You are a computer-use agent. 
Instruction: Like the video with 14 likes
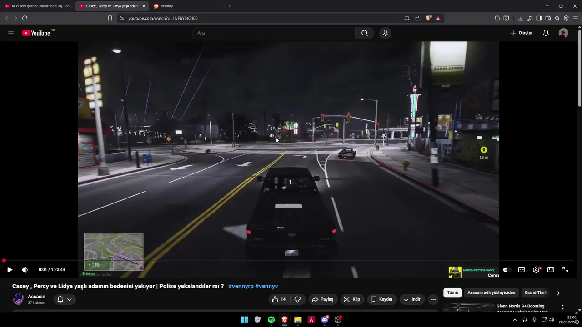[x=279, y=299]
